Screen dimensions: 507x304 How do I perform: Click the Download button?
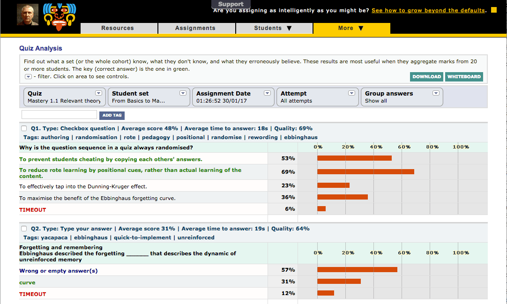426,77
